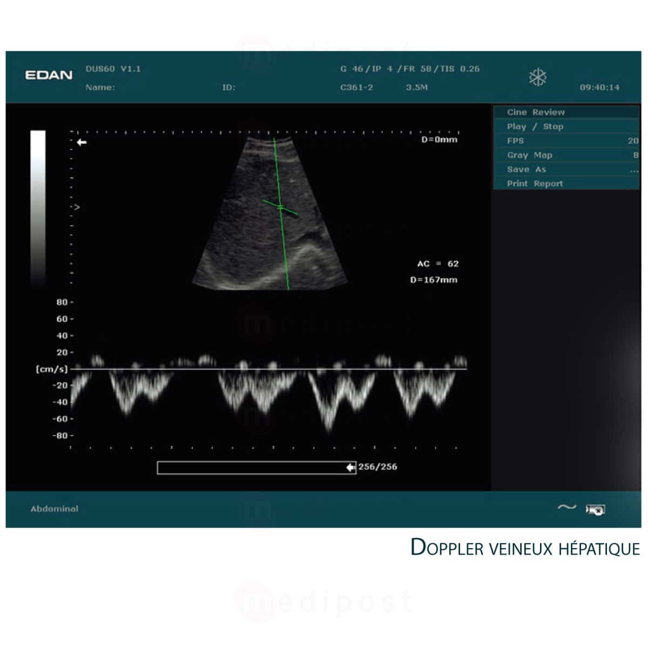Adjust the Gray Map setting of 8

tap(633, 155)
